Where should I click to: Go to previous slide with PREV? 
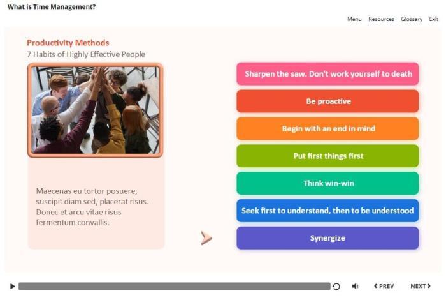tap(384, 287)
